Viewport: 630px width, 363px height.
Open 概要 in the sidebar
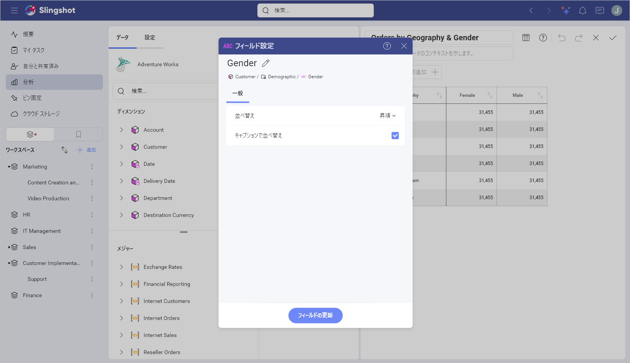tap(54, 34)
